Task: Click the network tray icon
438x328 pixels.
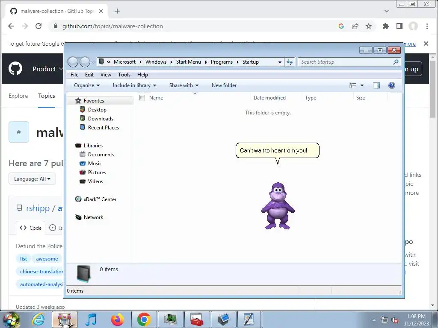Action: click(x=385, y=320)
